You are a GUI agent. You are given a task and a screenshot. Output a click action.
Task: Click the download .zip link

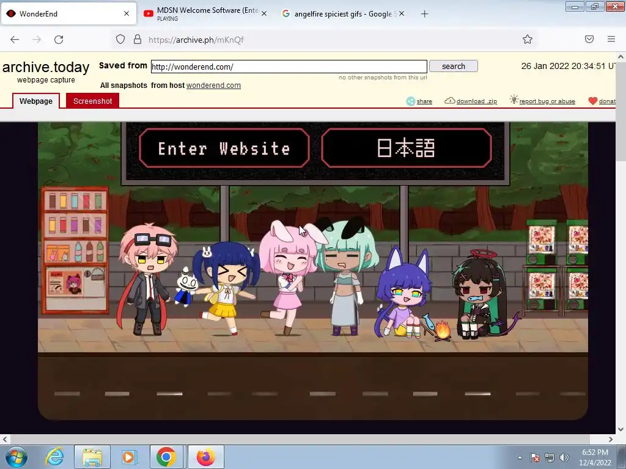[x=476, y=101]
